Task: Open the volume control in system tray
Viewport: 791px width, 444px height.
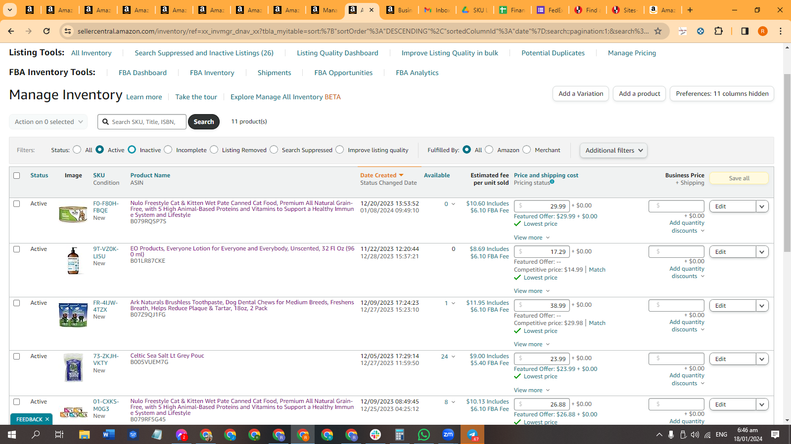Action: tap(695, 435)
